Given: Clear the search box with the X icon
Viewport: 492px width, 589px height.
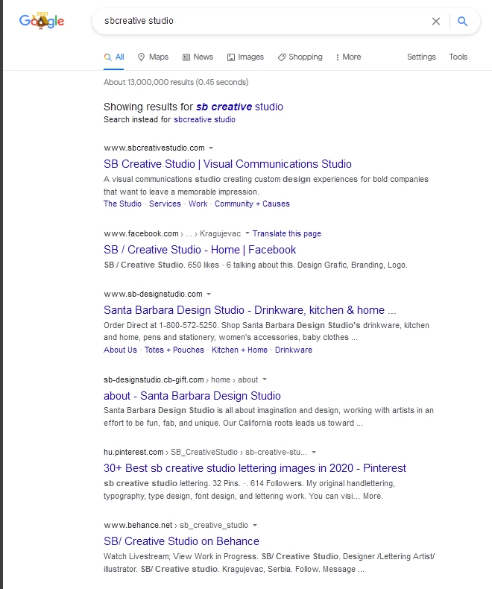Looking at the screenshot, I should pos(435,21).
